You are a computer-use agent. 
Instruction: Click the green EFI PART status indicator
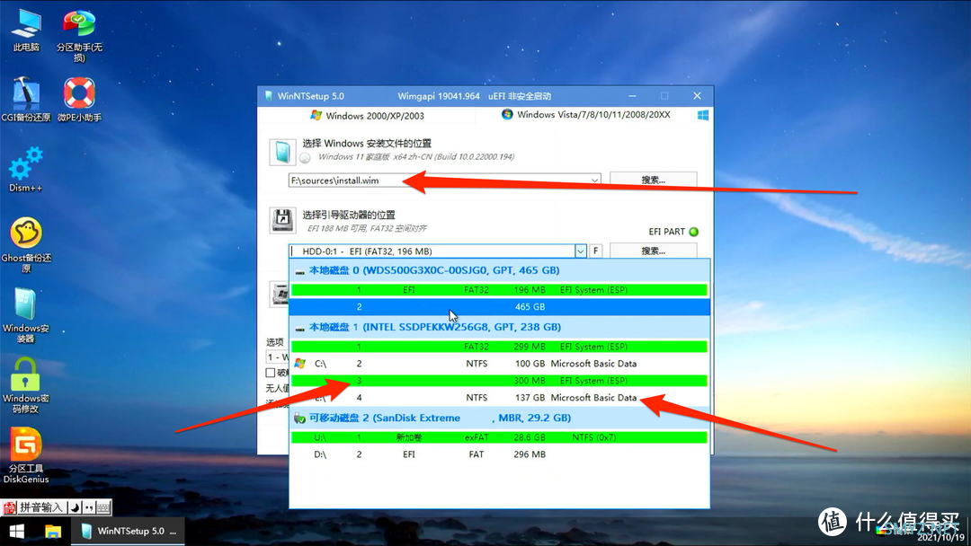coord(693,232)
